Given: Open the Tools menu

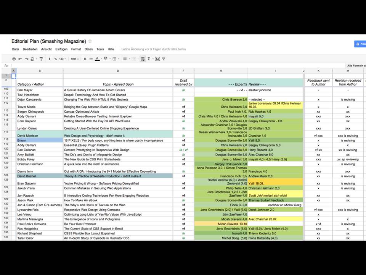Looking at the screenshot, I should coord(100,49).
